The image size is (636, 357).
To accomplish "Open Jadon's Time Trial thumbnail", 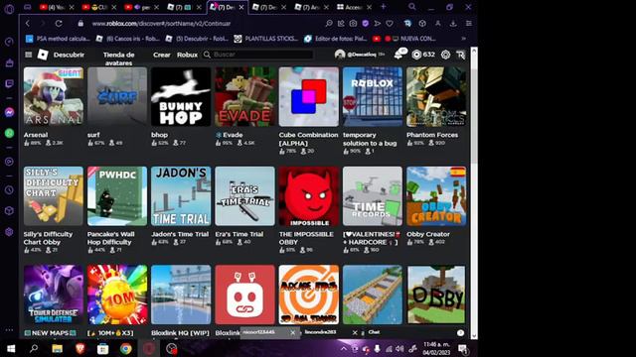I will coord(181,196).
